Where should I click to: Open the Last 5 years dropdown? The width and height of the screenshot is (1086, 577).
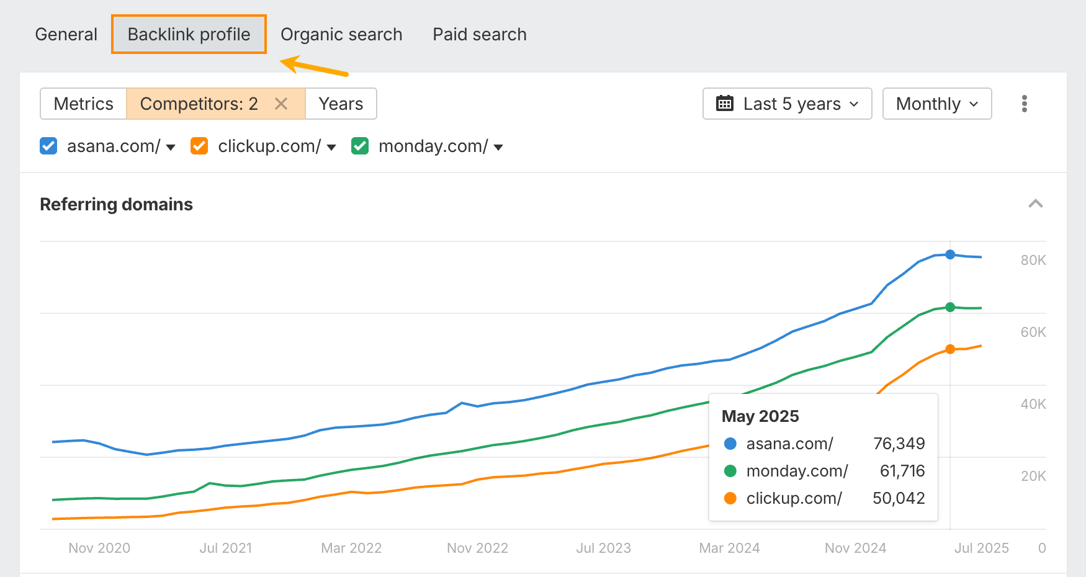(787, 104)
